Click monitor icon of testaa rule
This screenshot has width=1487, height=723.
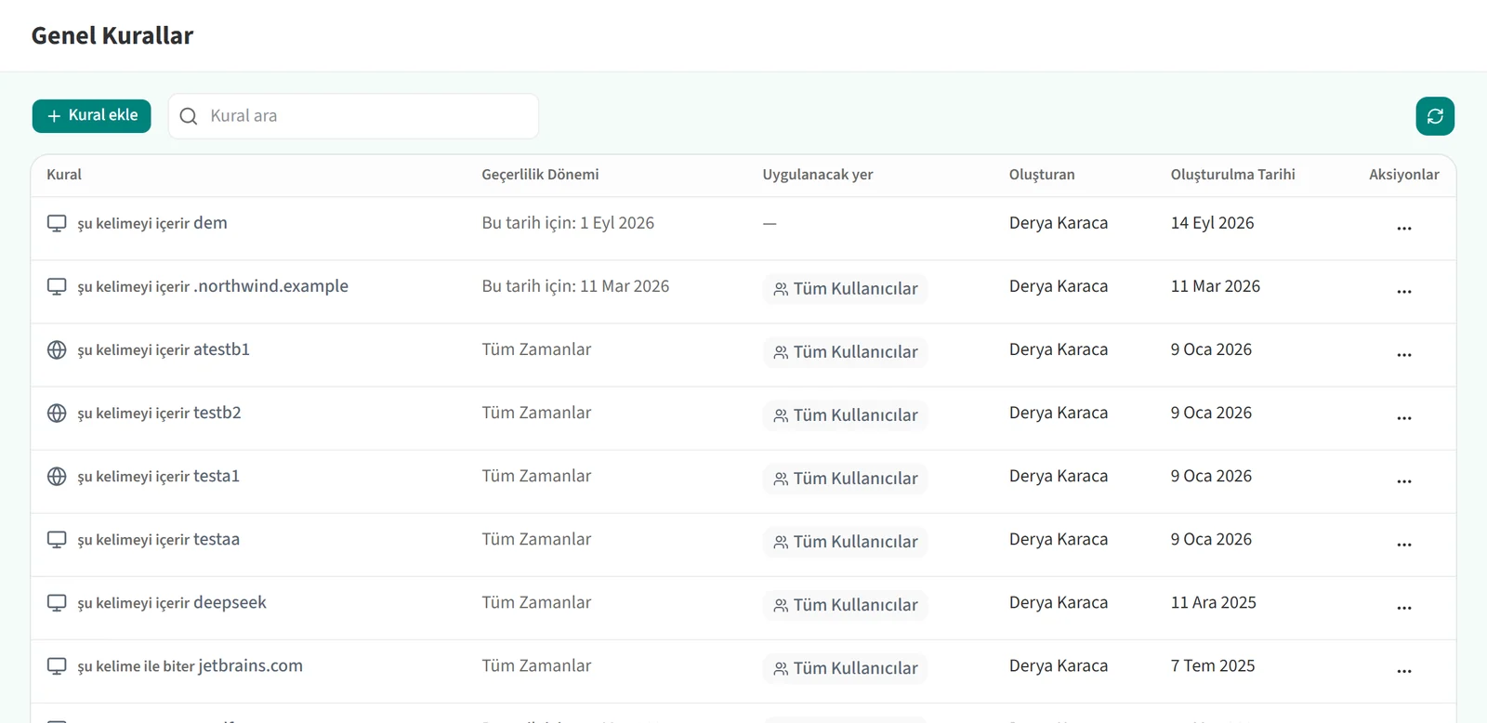click(57, 540)
